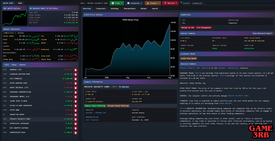
Task: Click Issue Corp Bonds button
Action: tap(189, 58)
